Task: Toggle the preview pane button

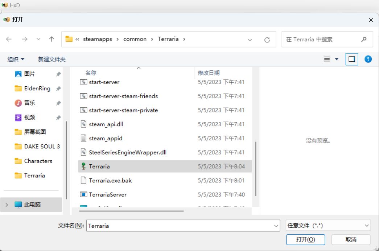Action: click(x=352, y=59)
